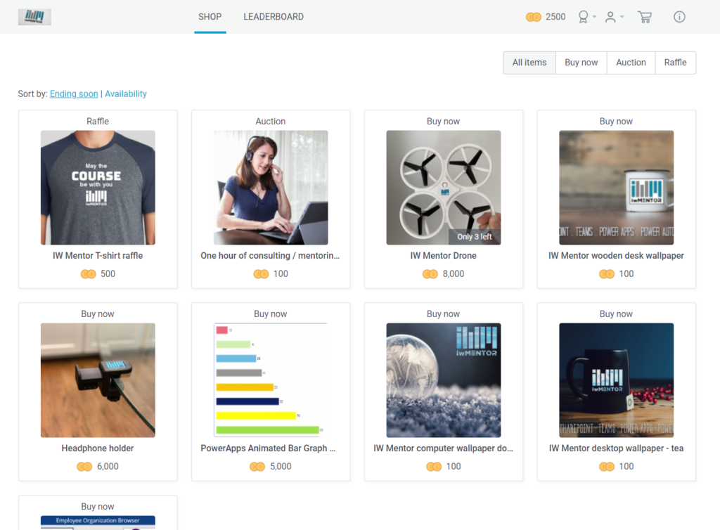
Task: Open the LEADERBOARD tab
Action: pyautogui.click(x=274, y=17)
